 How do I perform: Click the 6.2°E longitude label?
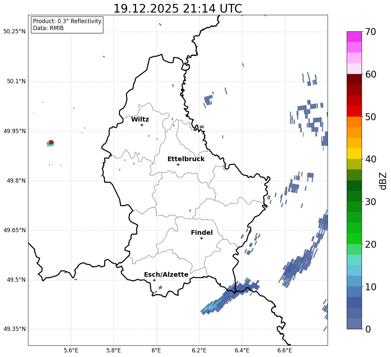pyautogui.click(x=199, y=350)
